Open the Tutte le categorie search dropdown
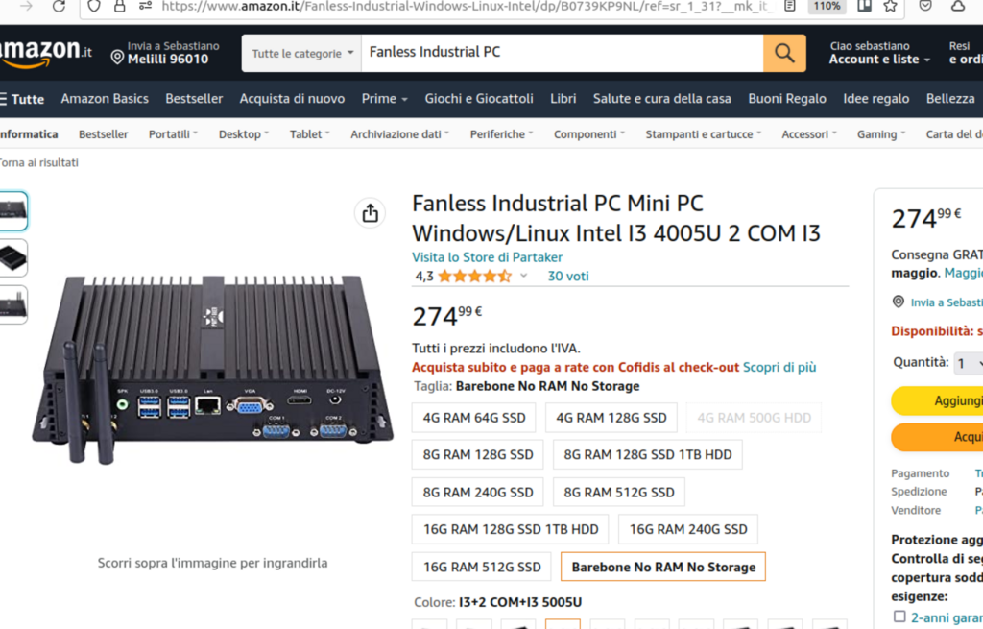 [x=302, y=54]
